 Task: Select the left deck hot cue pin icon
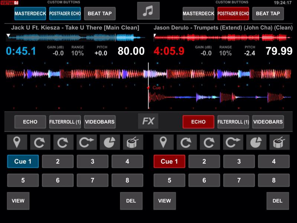17,142
